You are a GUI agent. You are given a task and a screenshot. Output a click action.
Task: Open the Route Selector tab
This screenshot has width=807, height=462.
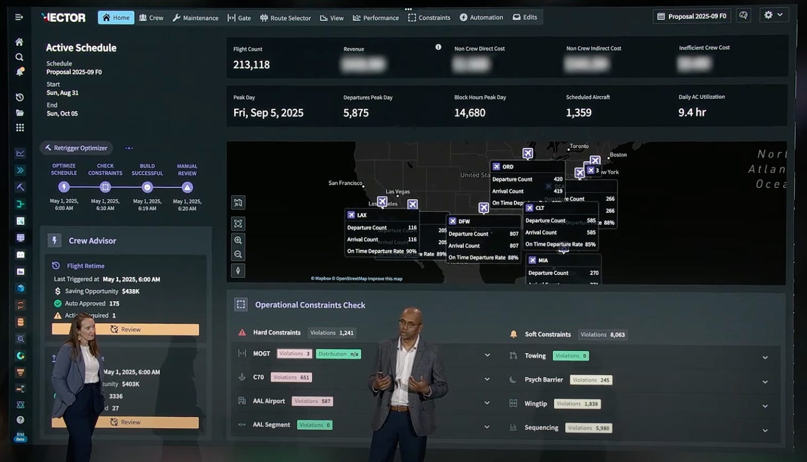click(x=285, y=18)
